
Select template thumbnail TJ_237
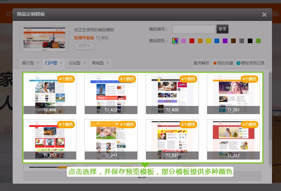pyautogui.click(x=172, y=140)
